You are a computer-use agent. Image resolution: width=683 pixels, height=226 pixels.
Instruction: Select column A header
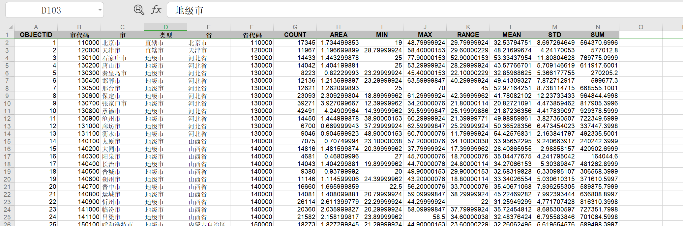pyautogui.click(x=36, y=27)
